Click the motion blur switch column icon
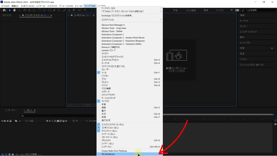Screen dimensions: 277x156 tap(61, 121)
